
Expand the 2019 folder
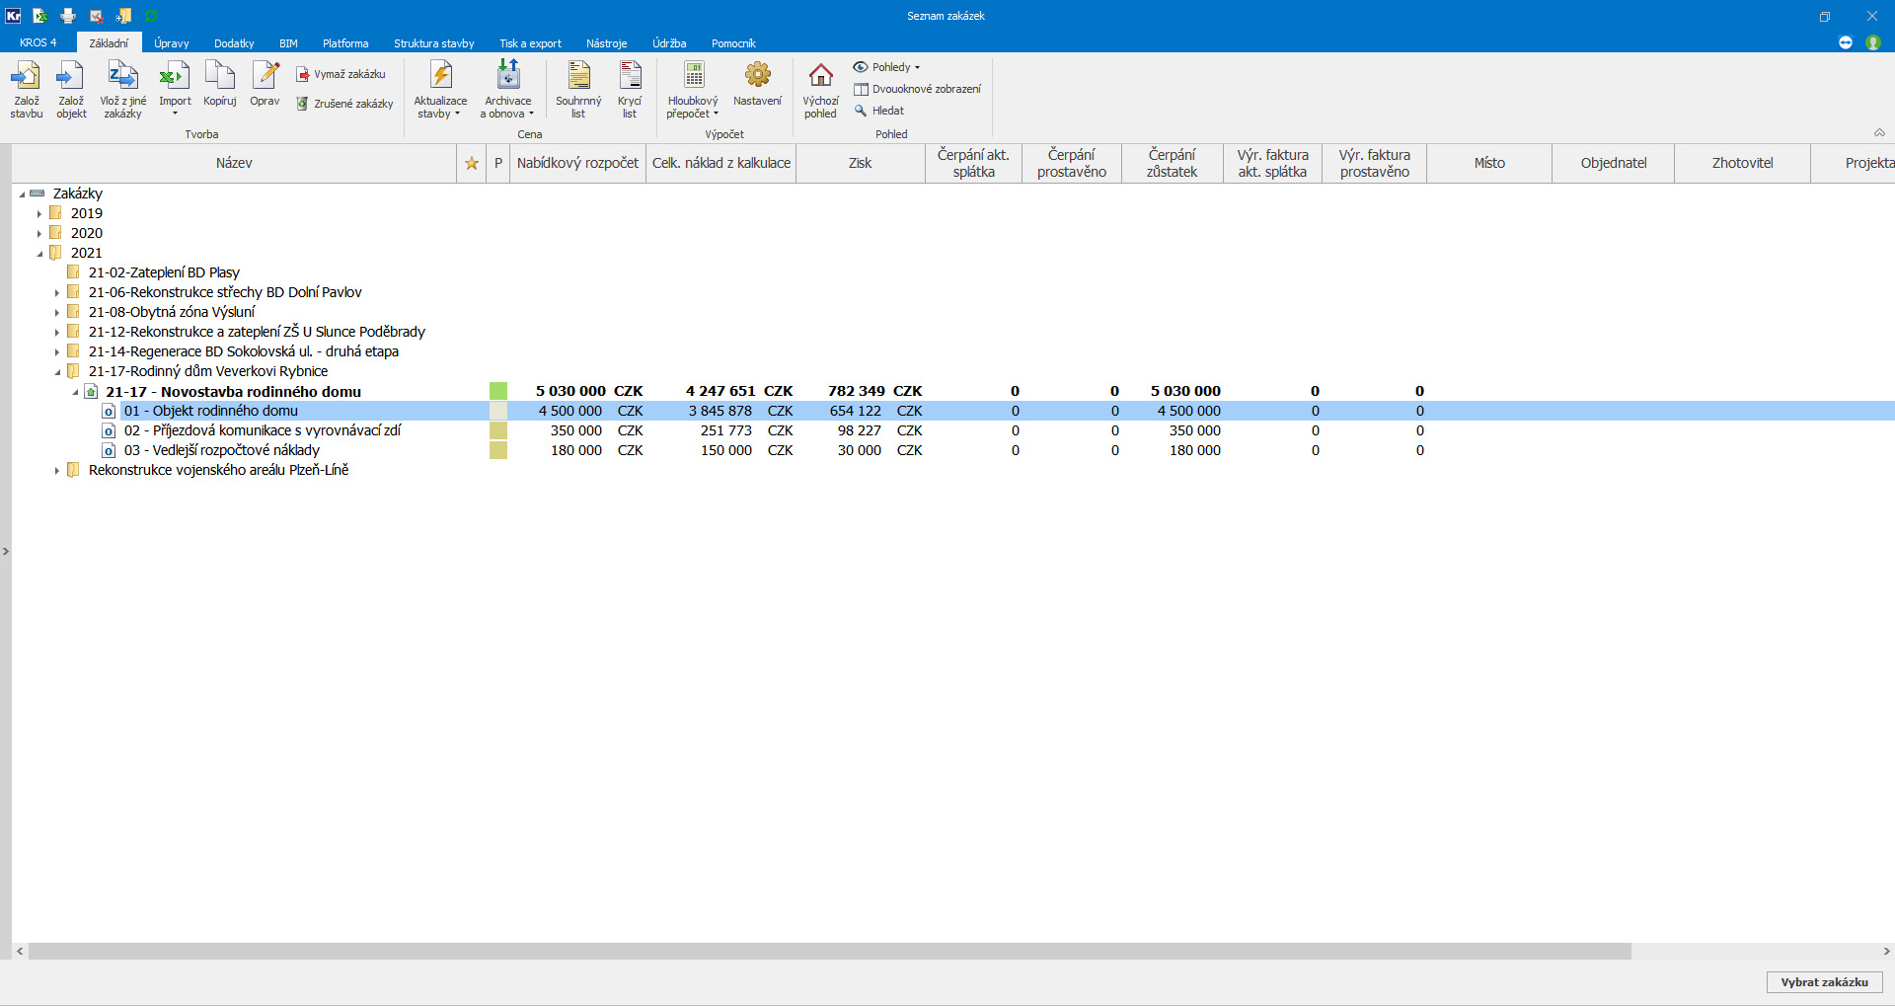pos(39,213)
